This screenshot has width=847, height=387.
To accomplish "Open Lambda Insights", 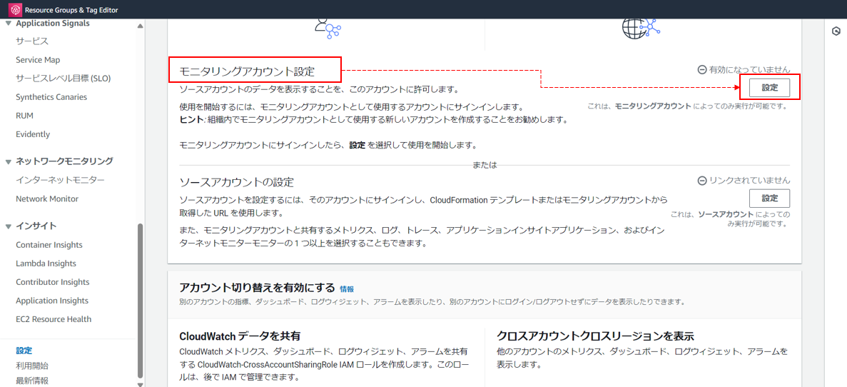I will [x=46, y=263].
